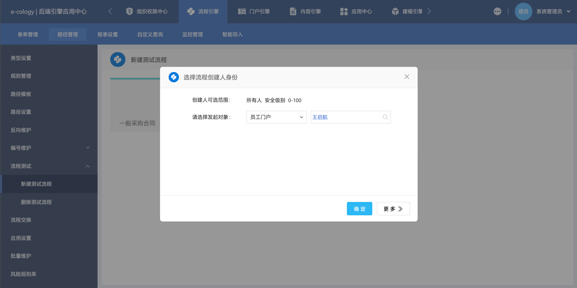Click the 内容引擎 document icon

pos(293,11)
